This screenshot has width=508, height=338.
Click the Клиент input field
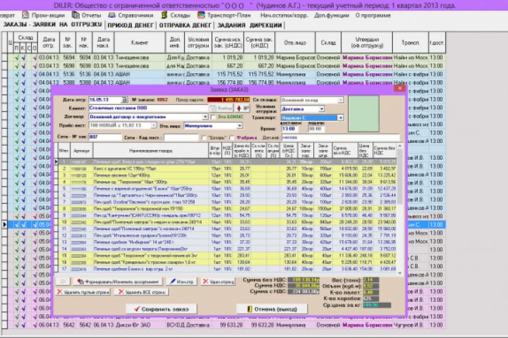point(148,108)
